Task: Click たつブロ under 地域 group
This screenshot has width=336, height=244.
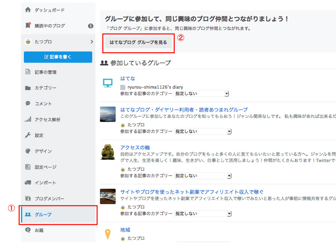Action: (136, 238)
